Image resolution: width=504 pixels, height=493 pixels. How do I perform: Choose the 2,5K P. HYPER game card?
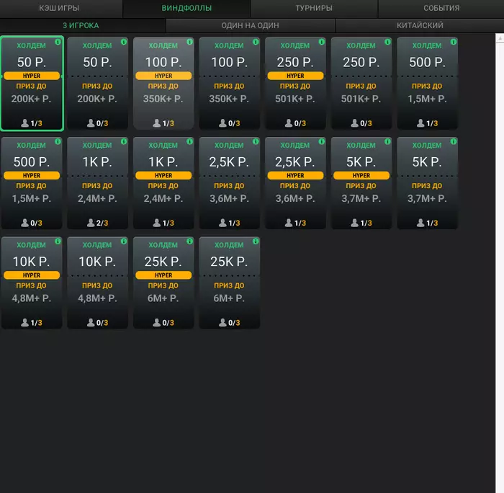coord(295,183)
